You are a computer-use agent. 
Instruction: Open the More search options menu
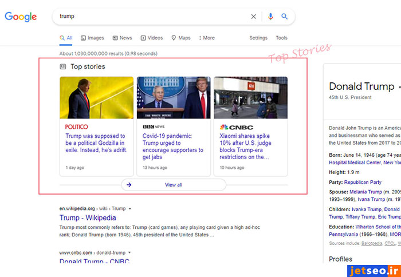tap(207, 38)
